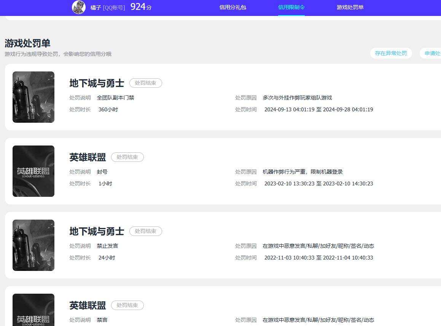Click the 处罚结束 badge on the 禁止发言 card
The width and height of the screenshot is (441, 326).
pyautogui.click(x=146, y=231)
